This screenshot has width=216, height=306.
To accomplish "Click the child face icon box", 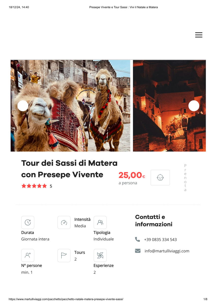I will pos(160,178).
